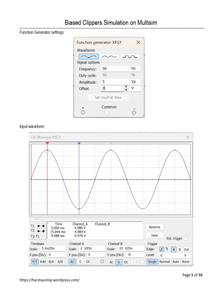222x296 pixels.
Task: Set Channel B coupling to 0
Action: click(x=119, y=262)
